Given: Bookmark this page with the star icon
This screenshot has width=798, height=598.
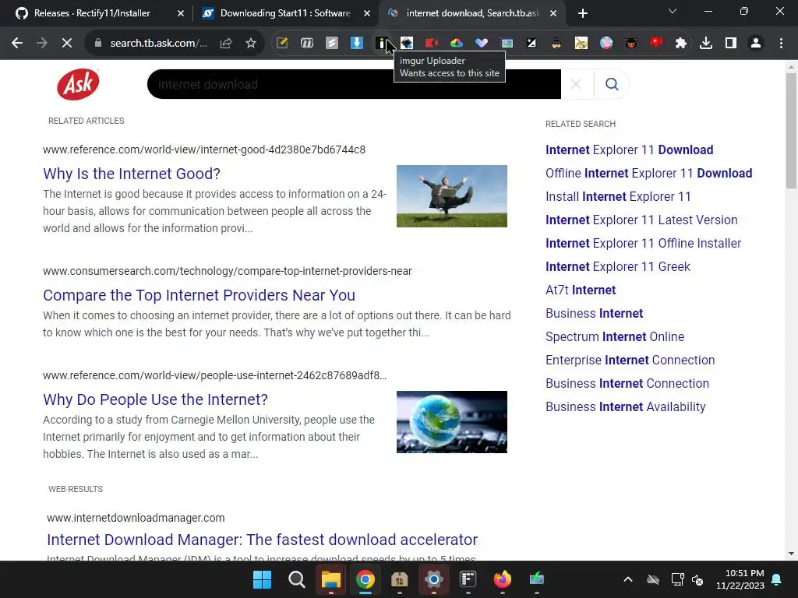Looking at the screenshot, I should (x=251, y=44).
